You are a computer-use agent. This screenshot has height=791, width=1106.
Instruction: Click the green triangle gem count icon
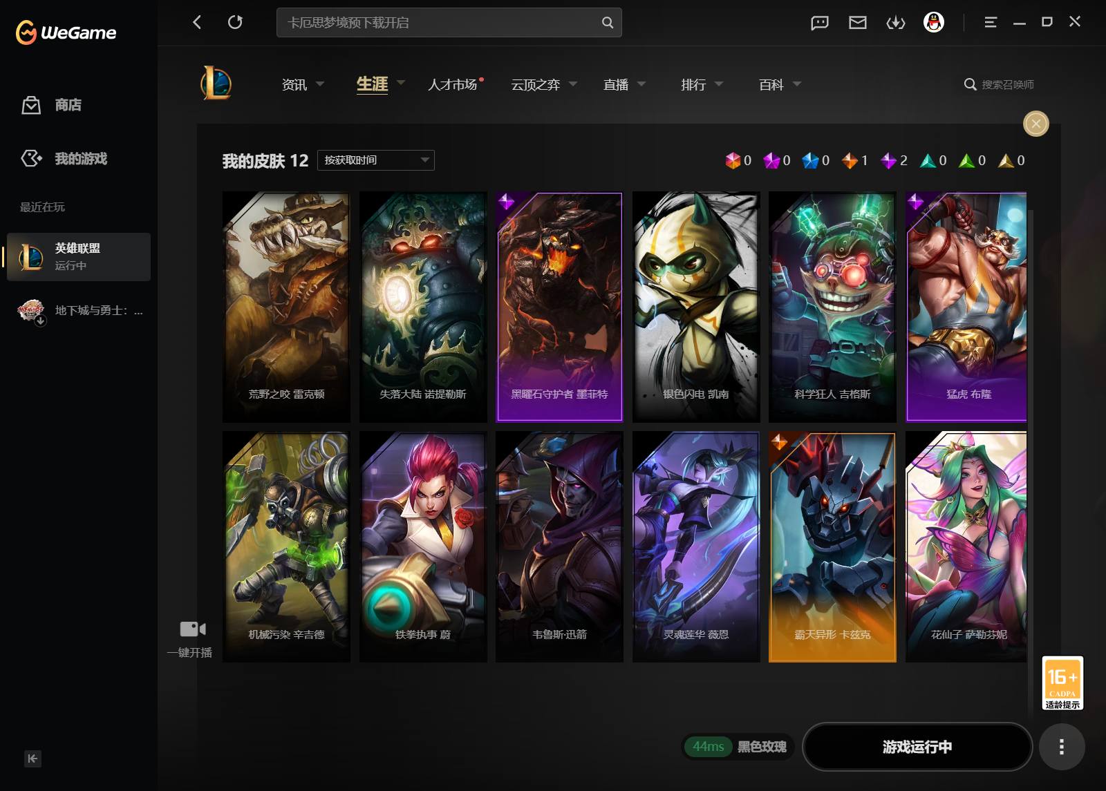966,160
